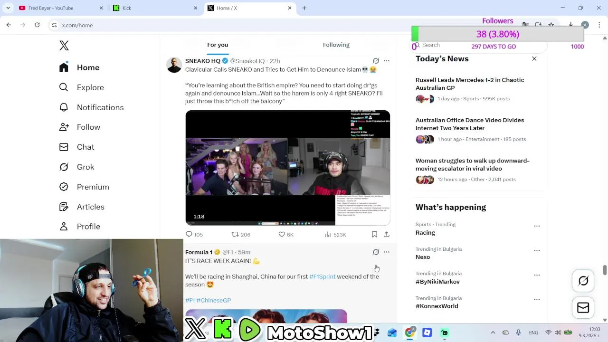Open the #KonnexWorld trending topic

(437, 306)
